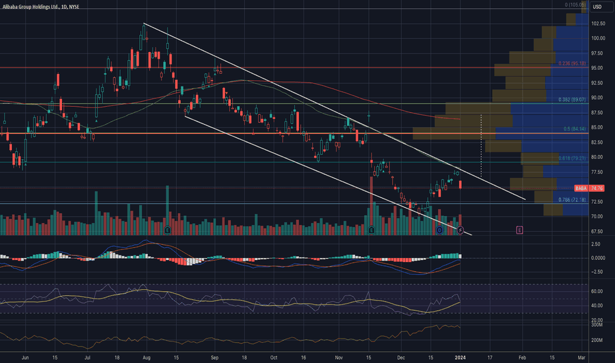The height and width of the screenshot is (363, 615).
Task: Select the 0.382 (89.07) Fibonacci label
Action: 572,100
